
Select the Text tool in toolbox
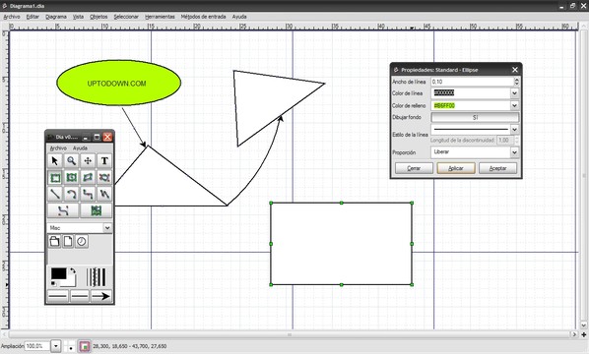coord(104,161)
